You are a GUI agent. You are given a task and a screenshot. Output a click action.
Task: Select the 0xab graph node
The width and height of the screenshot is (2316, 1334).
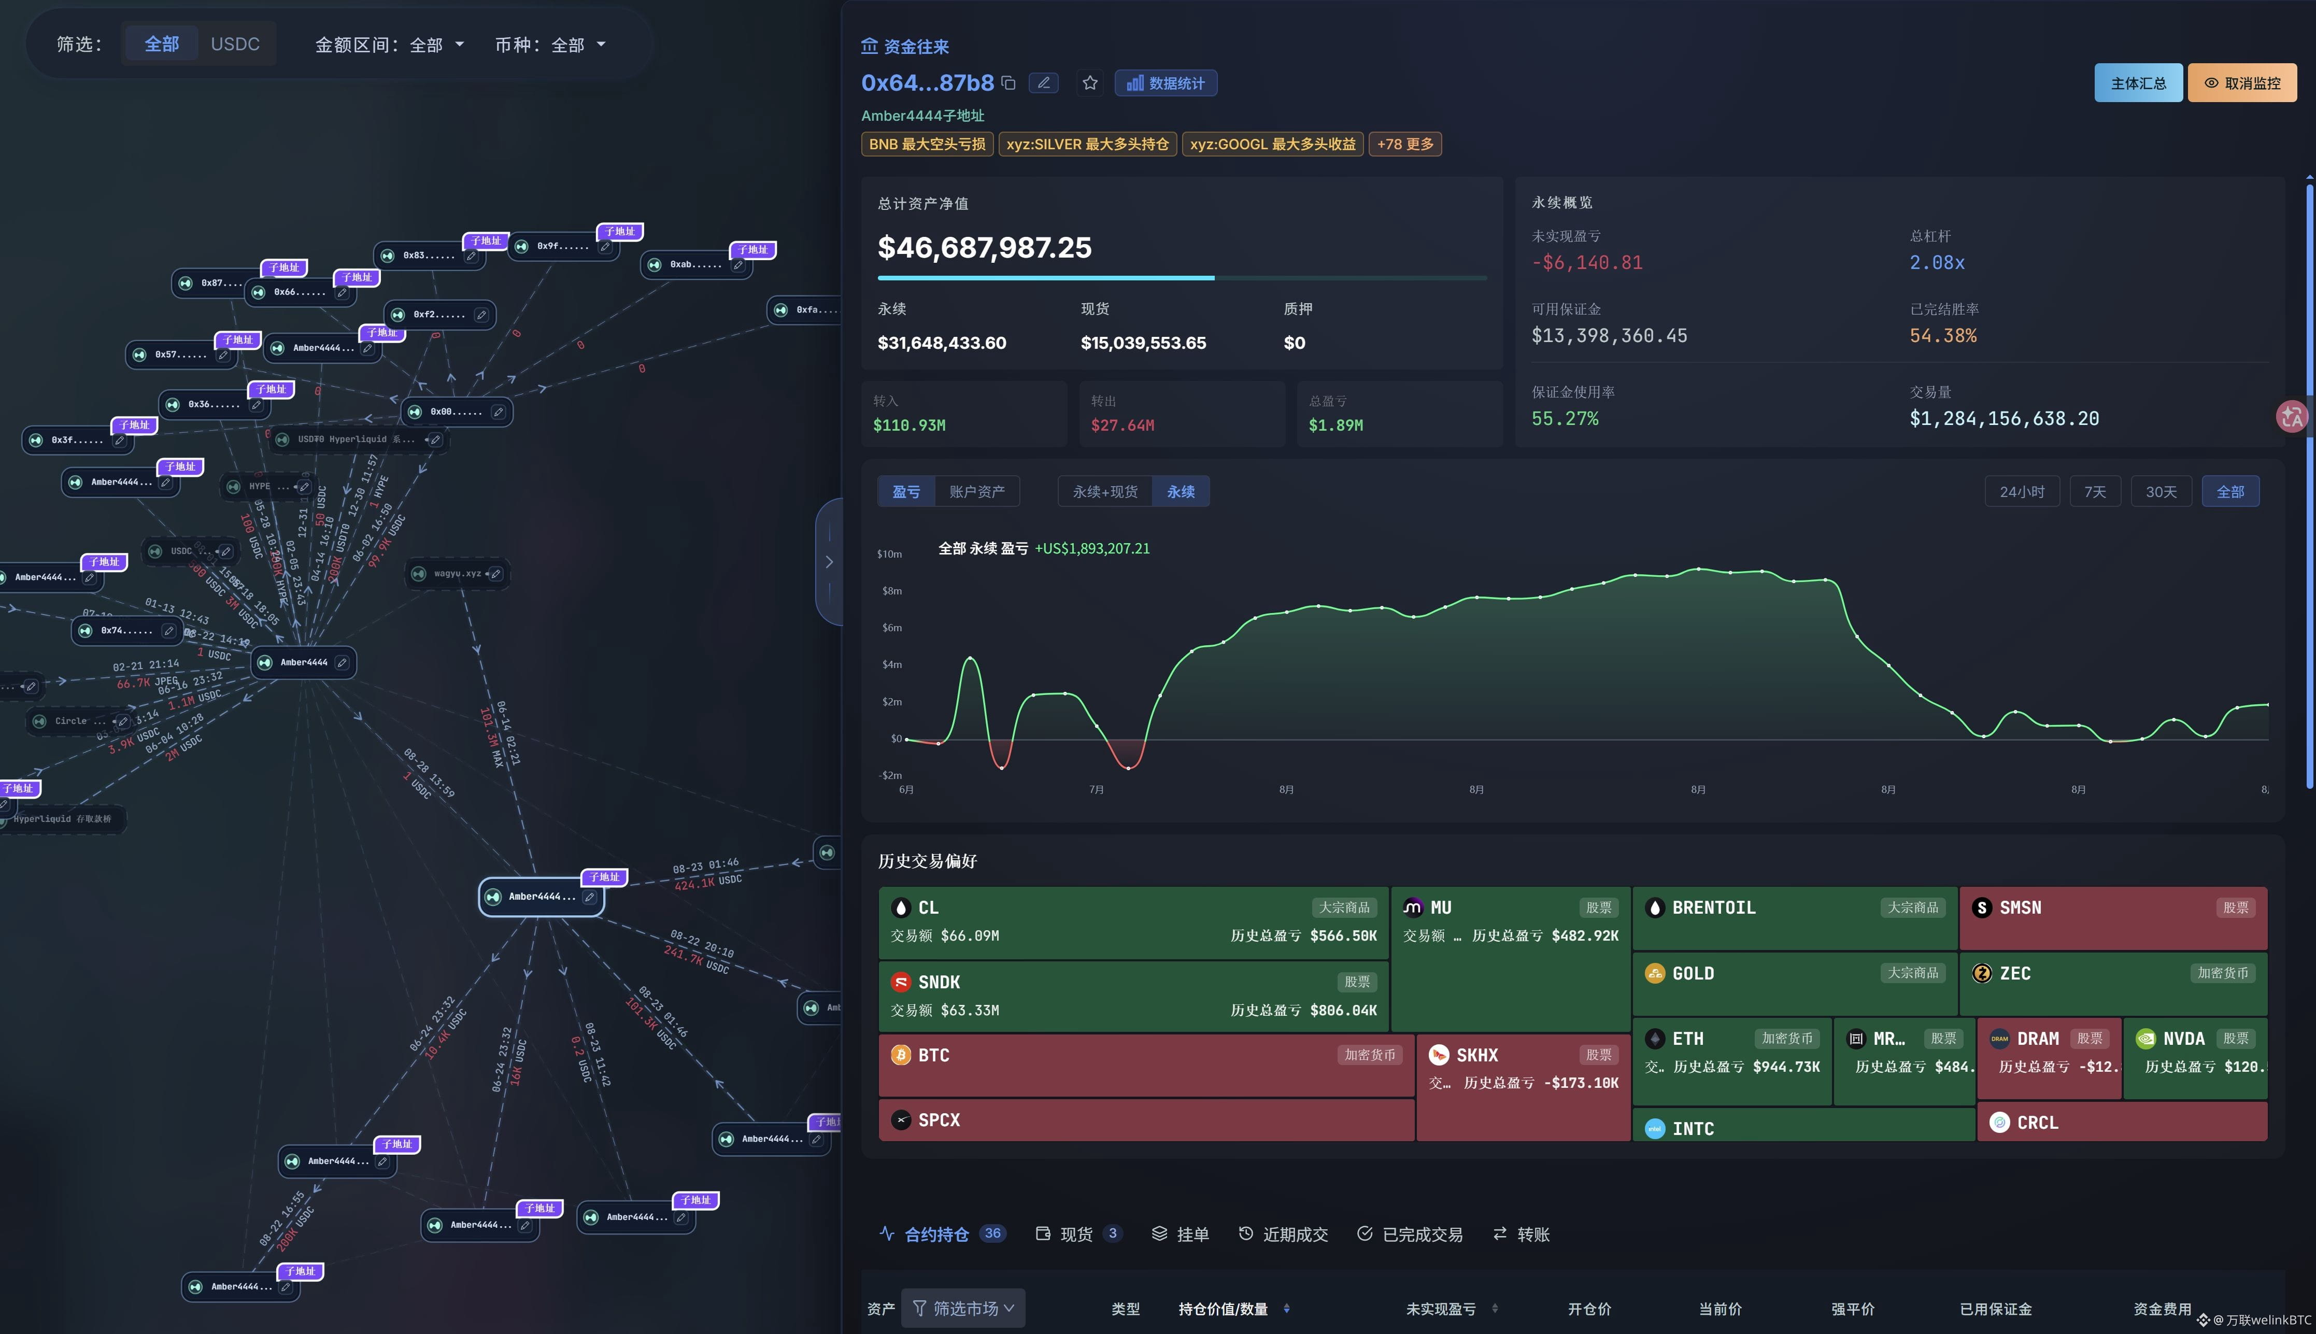coord(697,264)
